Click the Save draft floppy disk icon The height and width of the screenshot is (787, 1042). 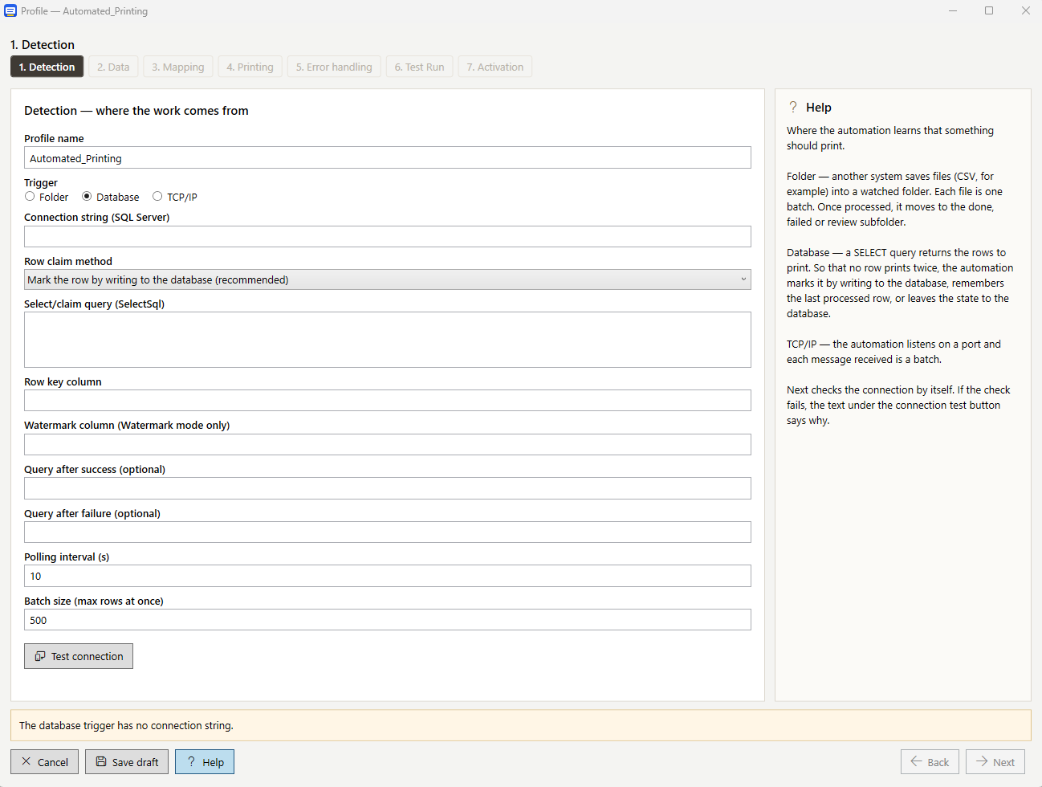pyautogui.click(x=101, y=761)
